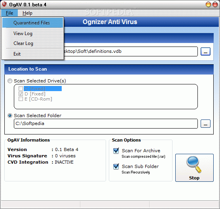
Task: Click '0.1 Beta 4' version value
Action: (66, 149)
